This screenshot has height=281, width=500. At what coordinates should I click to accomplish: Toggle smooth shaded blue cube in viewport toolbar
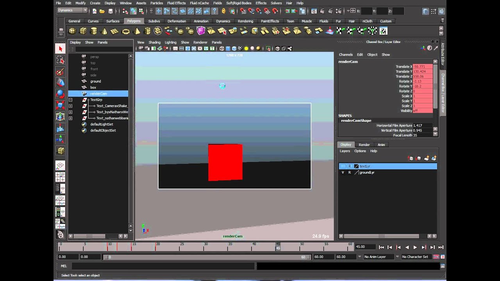pyautogui.click(x=228, y=48)
